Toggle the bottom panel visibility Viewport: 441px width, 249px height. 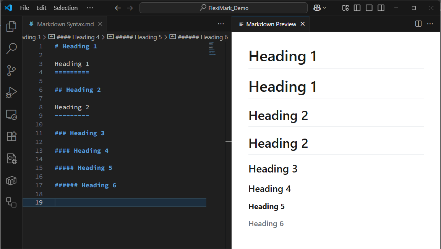(369, 8)
